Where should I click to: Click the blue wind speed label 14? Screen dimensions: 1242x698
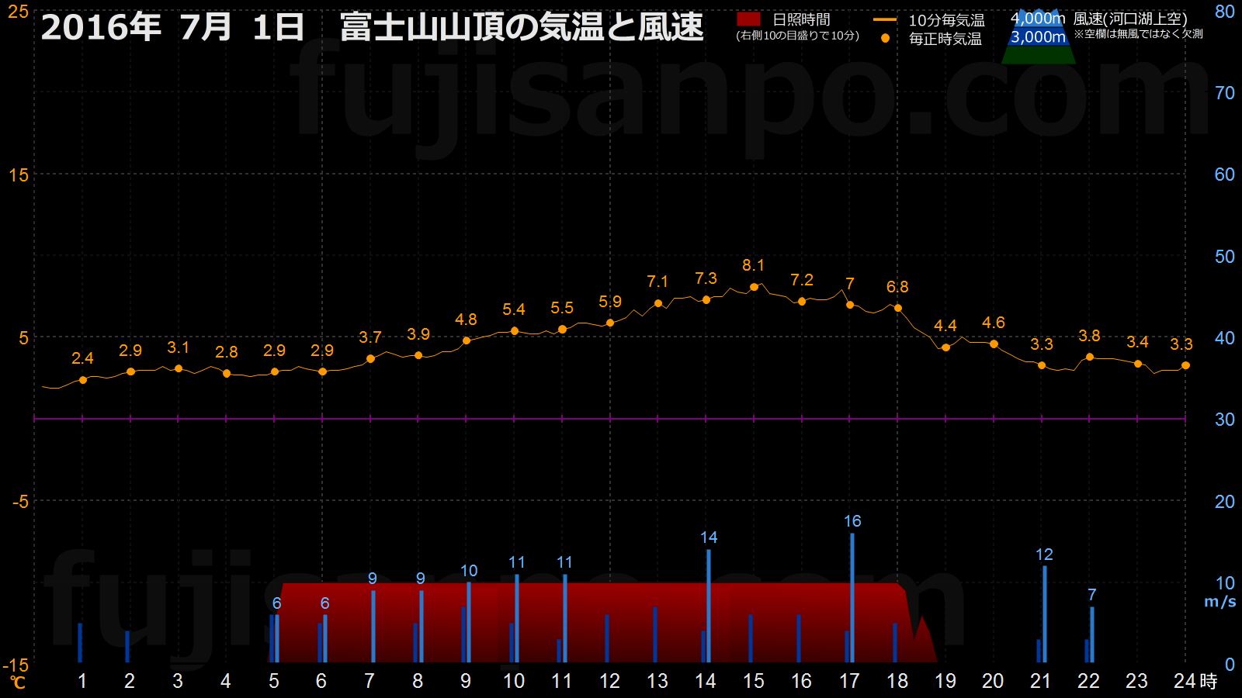coord(709,537)
